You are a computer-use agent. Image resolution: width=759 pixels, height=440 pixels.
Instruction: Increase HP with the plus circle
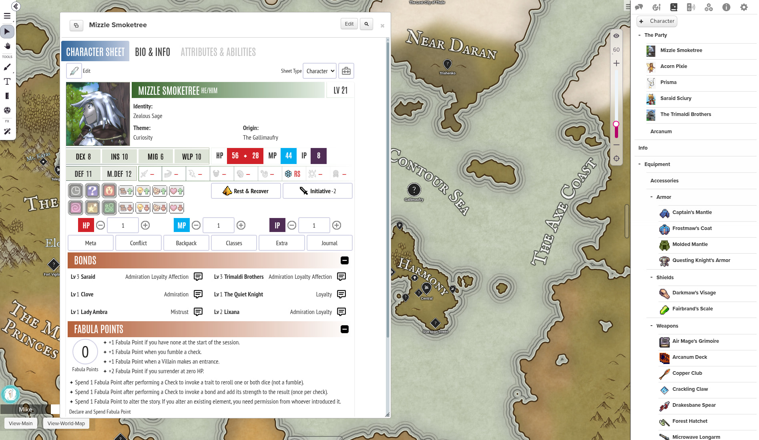pyautogui.click(x=145, y=225)
